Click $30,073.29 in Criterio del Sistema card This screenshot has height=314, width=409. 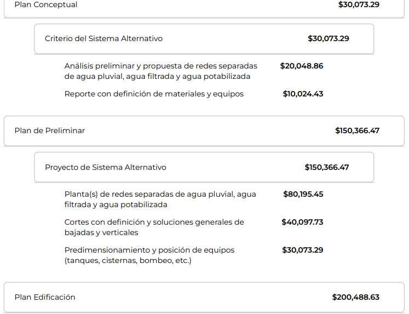[328, 38]
